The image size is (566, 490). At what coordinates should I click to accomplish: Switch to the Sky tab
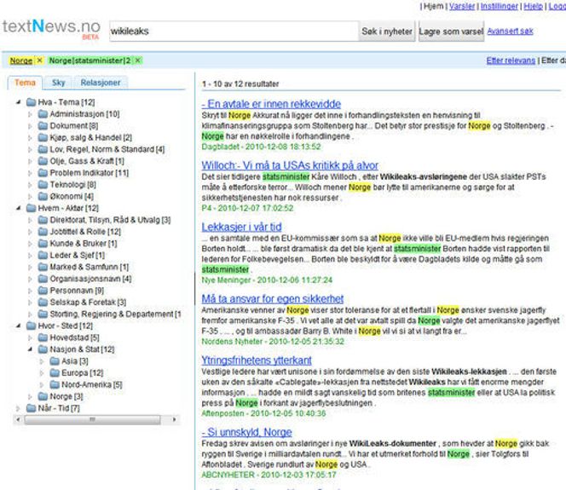pyautogui.click(x=59, y=83)
